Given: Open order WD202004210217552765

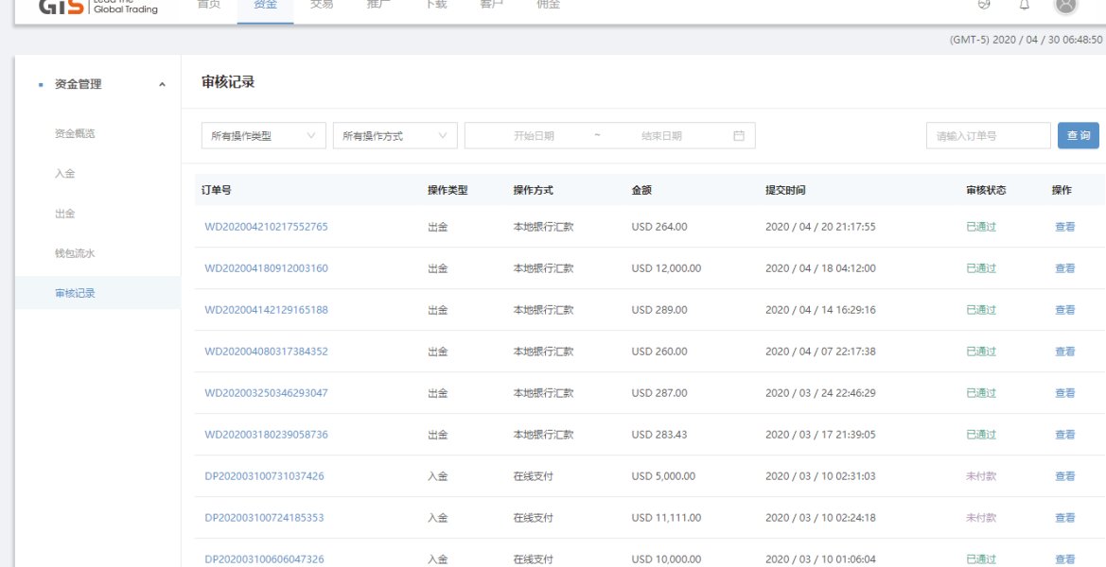Looking at the screenshot, I should tap(266, 227).
